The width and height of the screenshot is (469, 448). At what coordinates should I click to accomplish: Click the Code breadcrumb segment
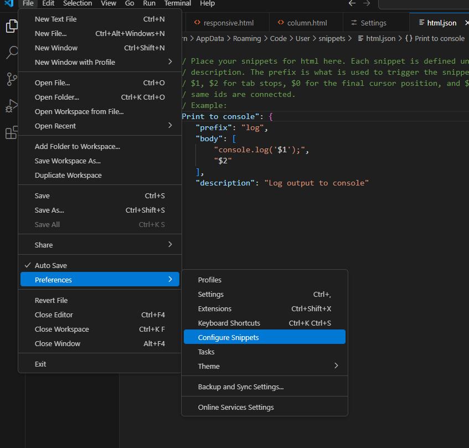279,39
